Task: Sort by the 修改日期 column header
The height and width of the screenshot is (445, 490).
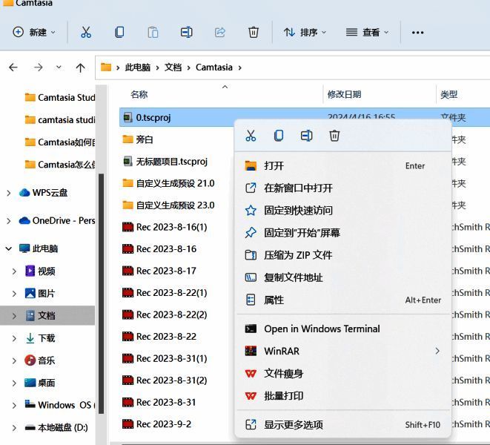Action: (344, 94)
